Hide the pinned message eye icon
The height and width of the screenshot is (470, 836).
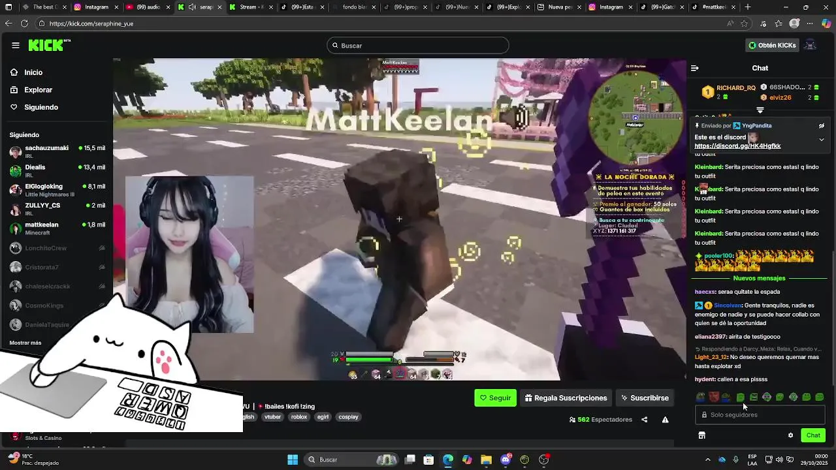tap(822, 125)
